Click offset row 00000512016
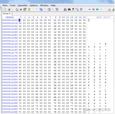 (10, 23)
